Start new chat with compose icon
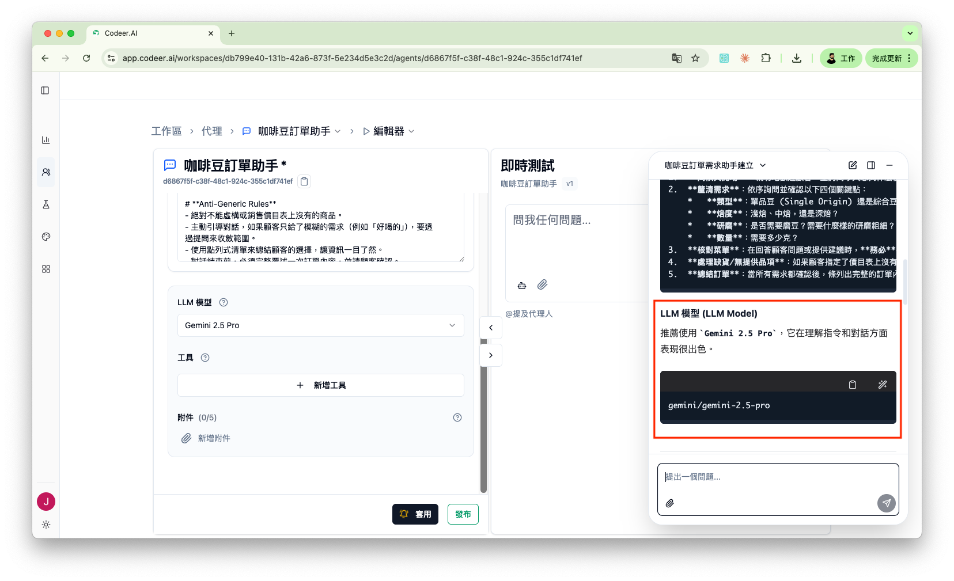 pyautogui.click(x=853, y=165)
